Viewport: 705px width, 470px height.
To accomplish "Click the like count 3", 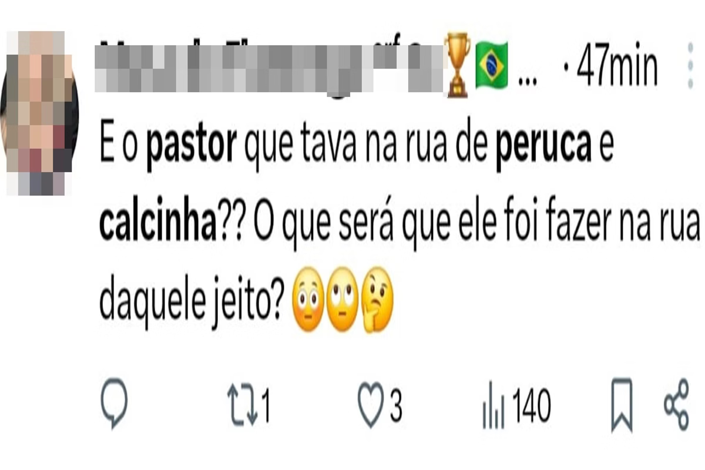I will point(396,406).
